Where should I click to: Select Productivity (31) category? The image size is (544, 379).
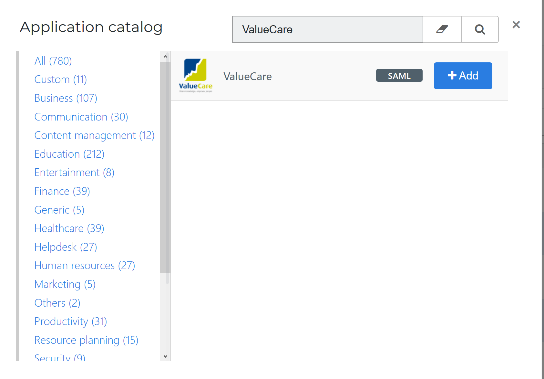71,321
